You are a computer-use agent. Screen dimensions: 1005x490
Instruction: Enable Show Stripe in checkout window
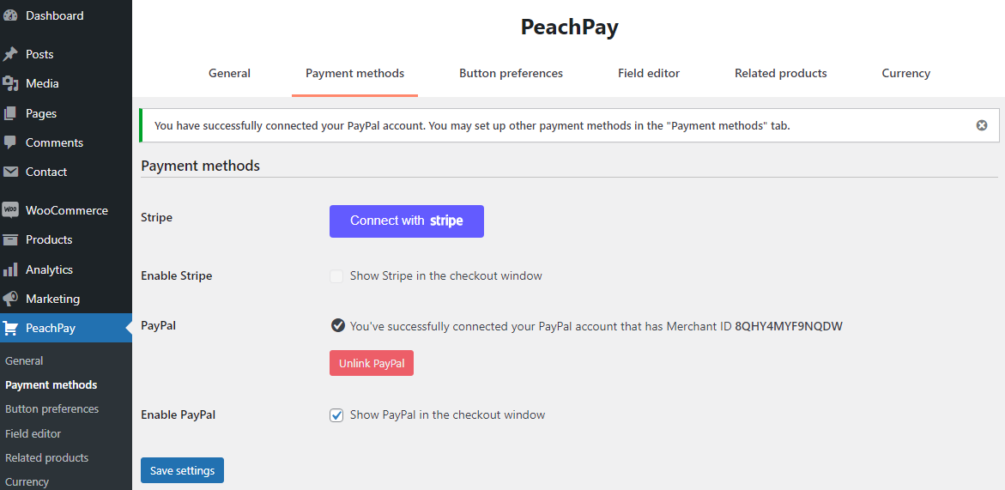point(336,276)
